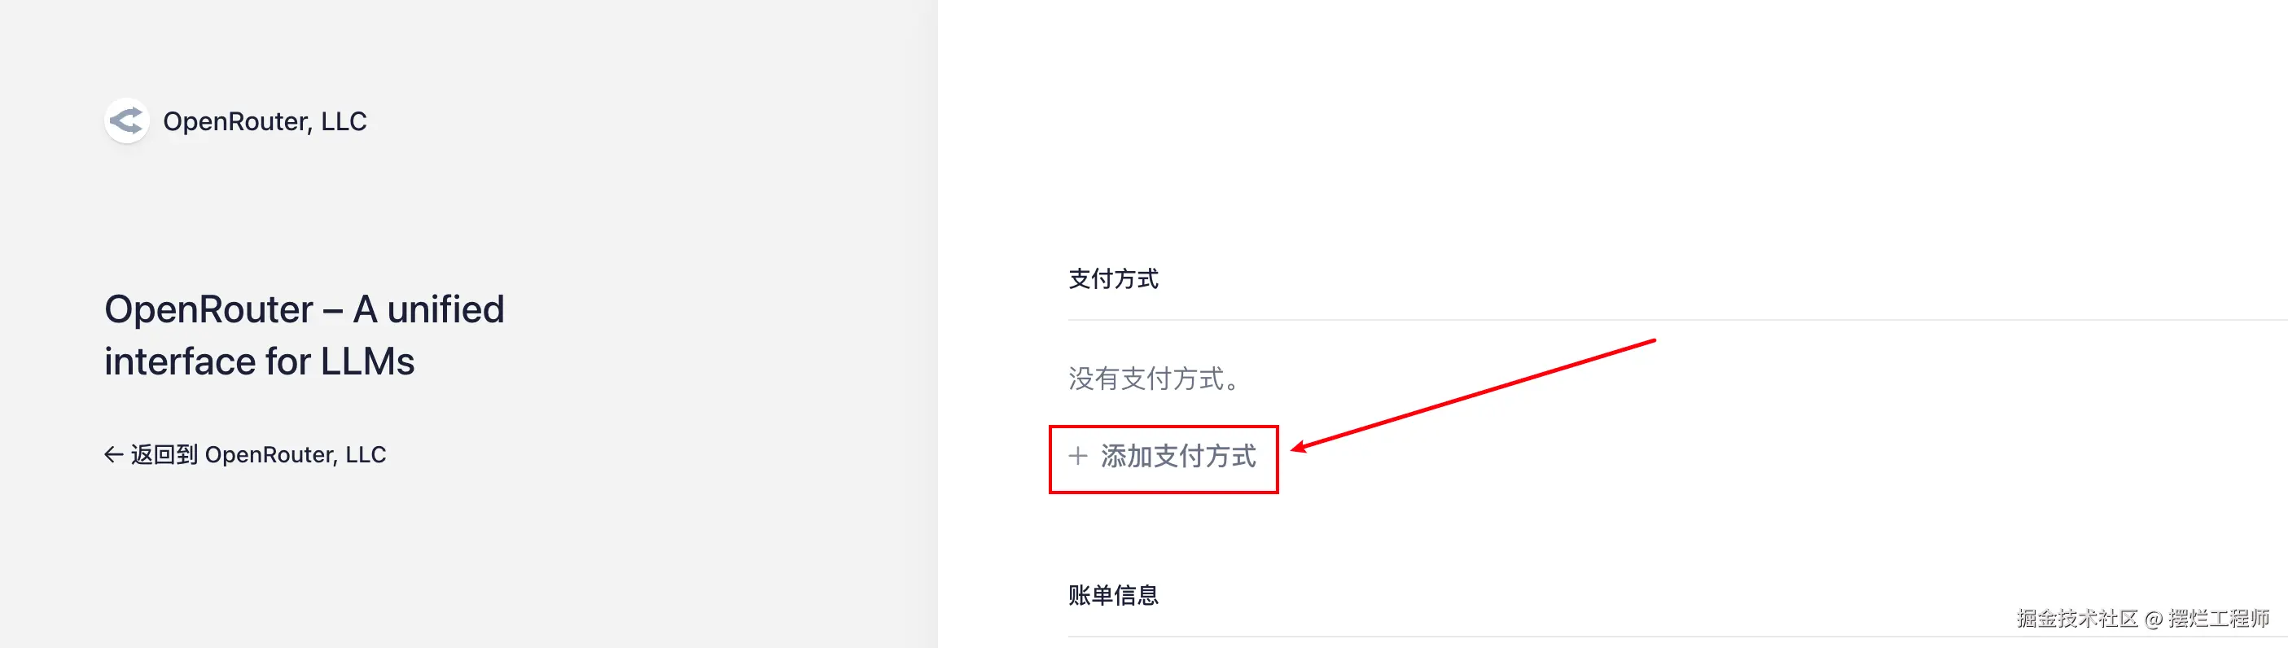Click the OpenRouter logo icon

pyautogui.click(x=126, y=120)
